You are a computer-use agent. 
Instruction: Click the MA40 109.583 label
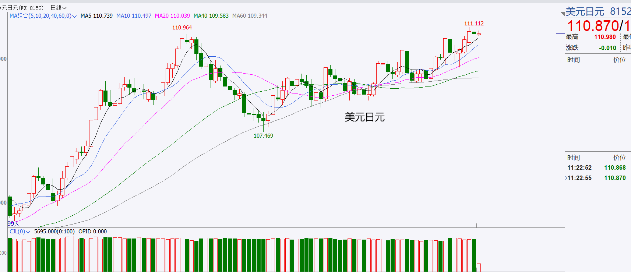211,16
